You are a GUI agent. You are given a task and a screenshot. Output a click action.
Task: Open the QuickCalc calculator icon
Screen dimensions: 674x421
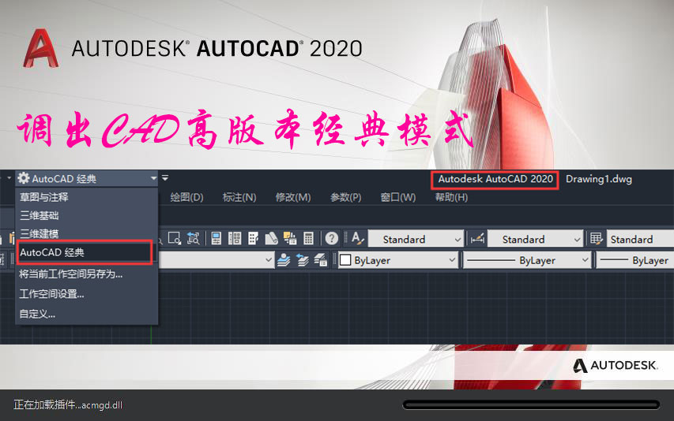308,238
